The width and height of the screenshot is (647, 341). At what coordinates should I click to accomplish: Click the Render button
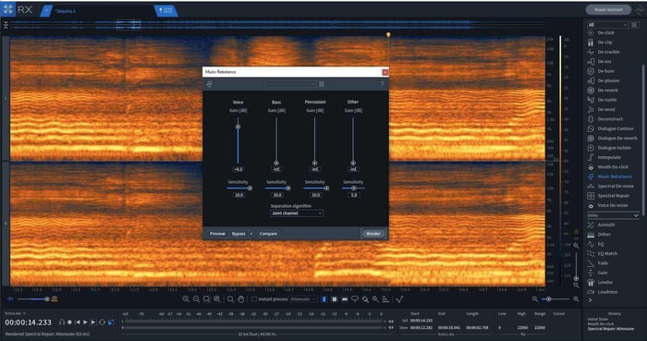[x=373, y=234]
